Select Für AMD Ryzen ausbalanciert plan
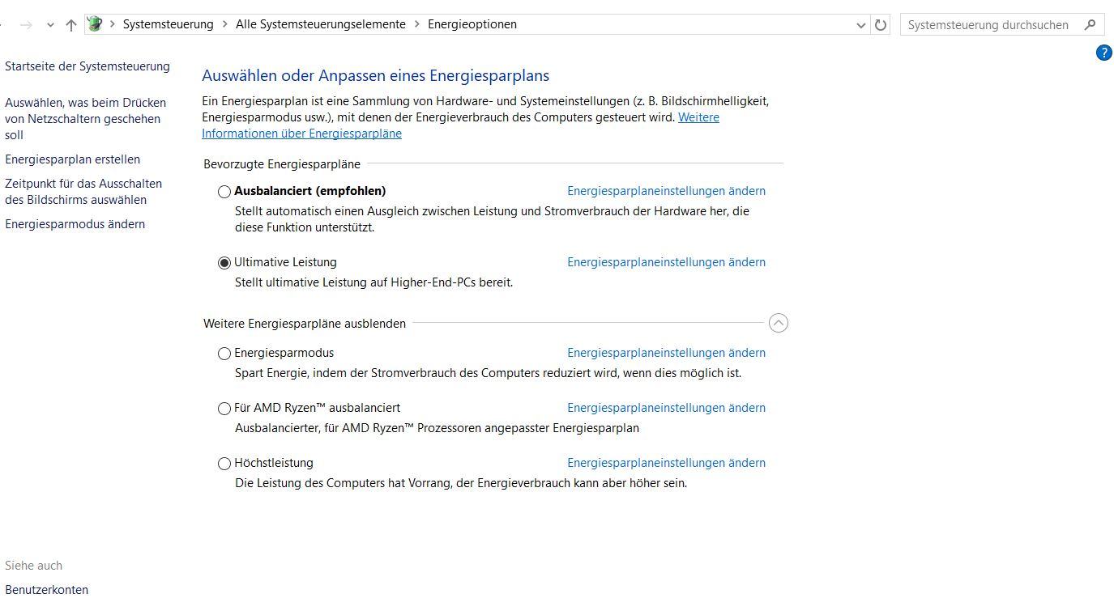Viewport: 1114px width, 615px height. coord(224,409)
